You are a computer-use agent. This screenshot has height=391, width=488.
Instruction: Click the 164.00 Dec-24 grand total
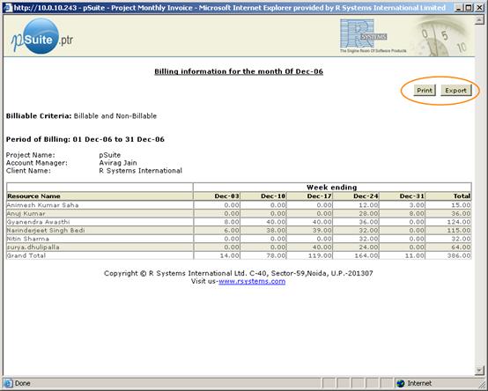[x=366, y=255]
